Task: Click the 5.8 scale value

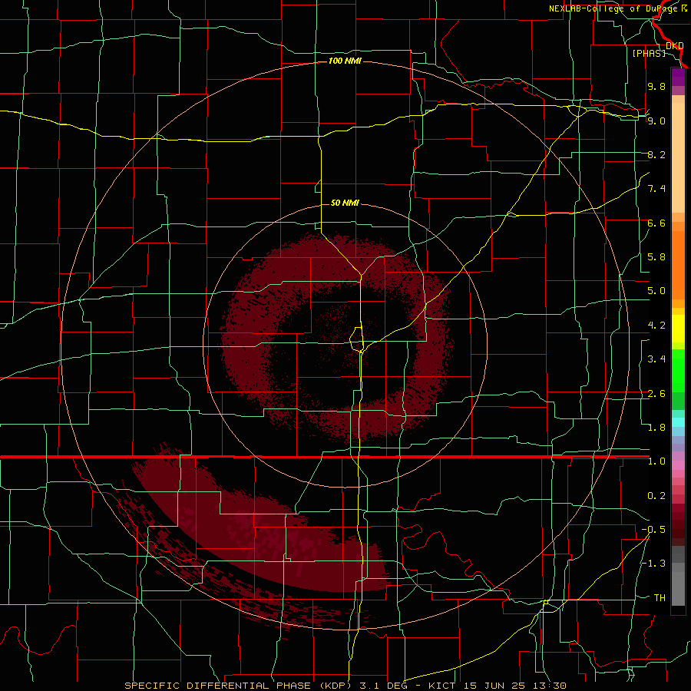Action: (x=656, y=257)
